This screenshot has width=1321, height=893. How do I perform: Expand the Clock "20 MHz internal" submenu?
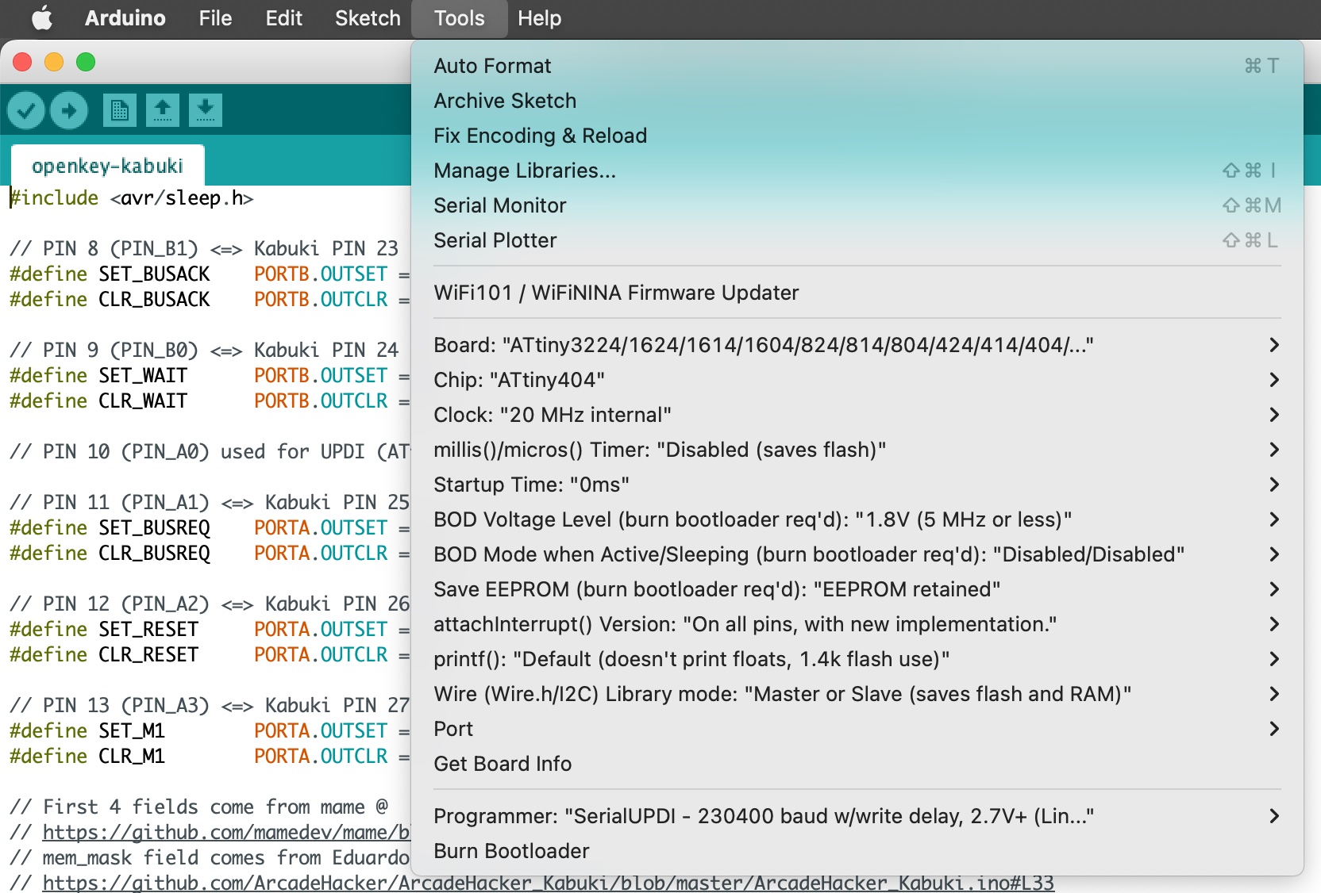pos(857,415)
